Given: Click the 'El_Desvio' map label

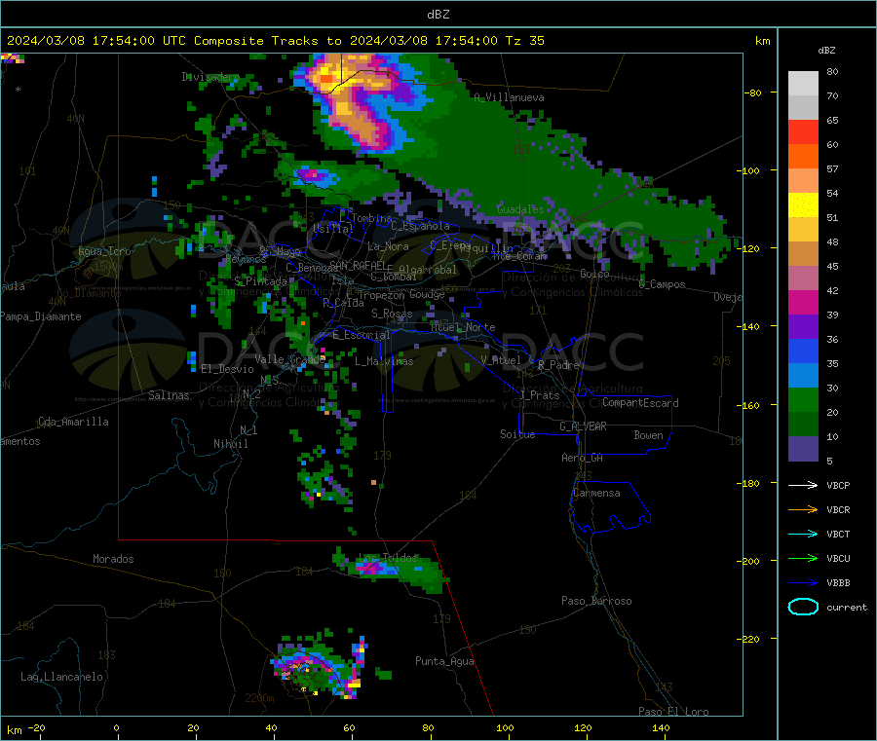Looking at the screenshot, I should pyautogui.click(x=227, y=369).
